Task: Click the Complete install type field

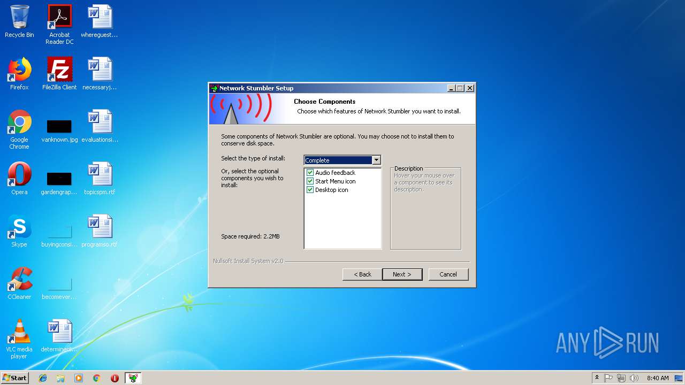Action: pyautogui.click(x=338, y=160)
